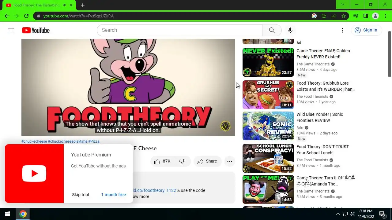Open DON'T TRUST Your School Lunch title
392x220 pixels.
[x=322, y=150]
